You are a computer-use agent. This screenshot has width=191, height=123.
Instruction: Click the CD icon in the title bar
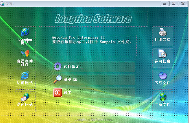pos(2,4)
